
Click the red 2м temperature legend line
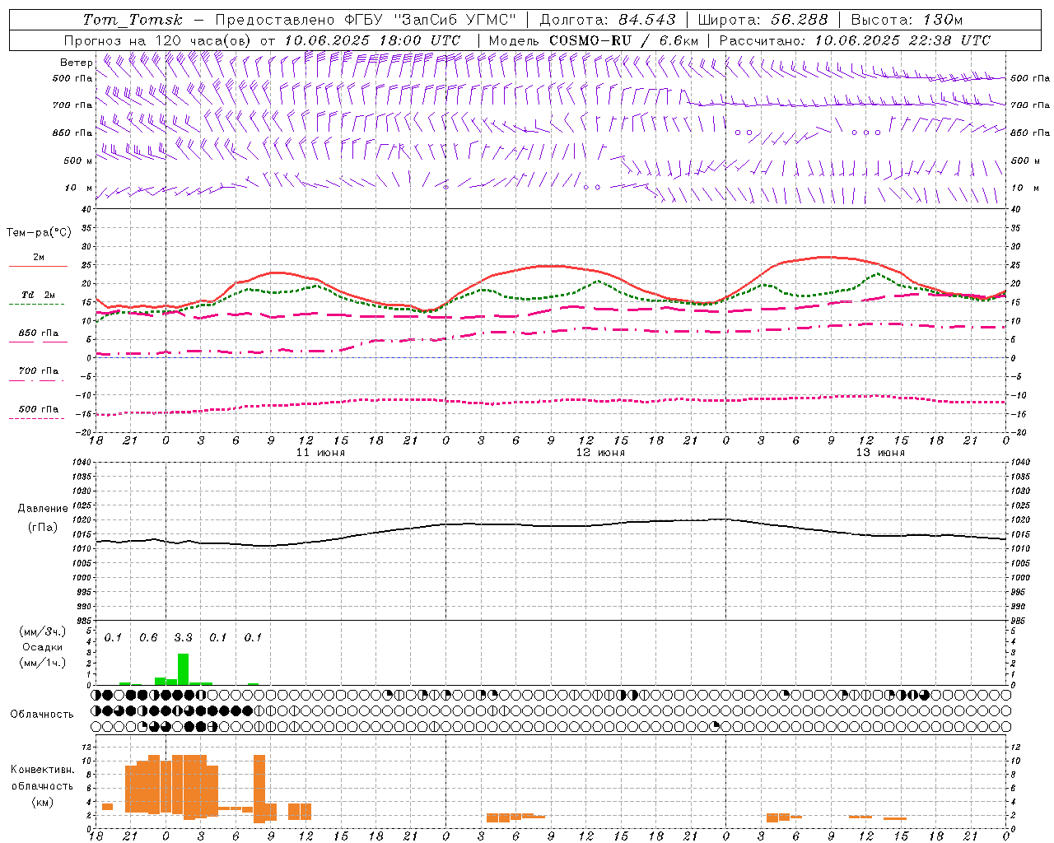click(x=38, y=266)
